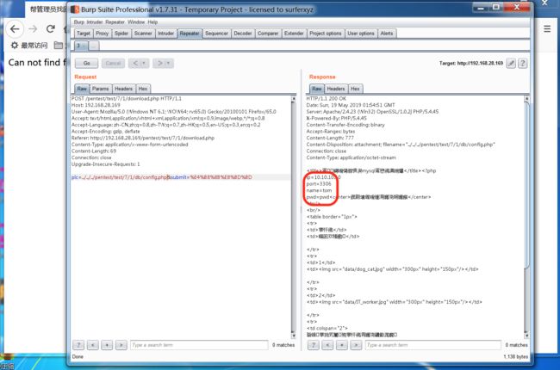
Task: Click response search help icon
Action: click(314, 345)
